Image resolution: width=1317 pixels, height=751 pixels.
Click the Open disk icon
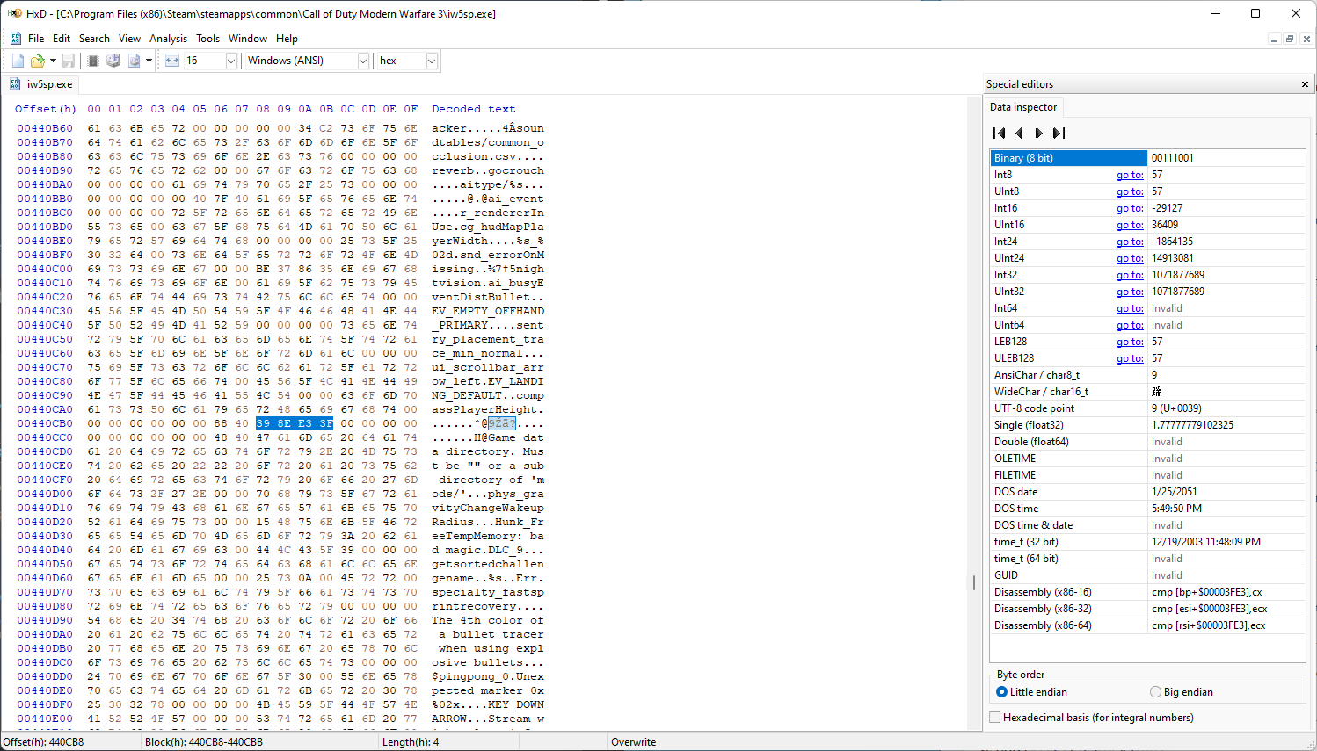[x=113, y=61]
